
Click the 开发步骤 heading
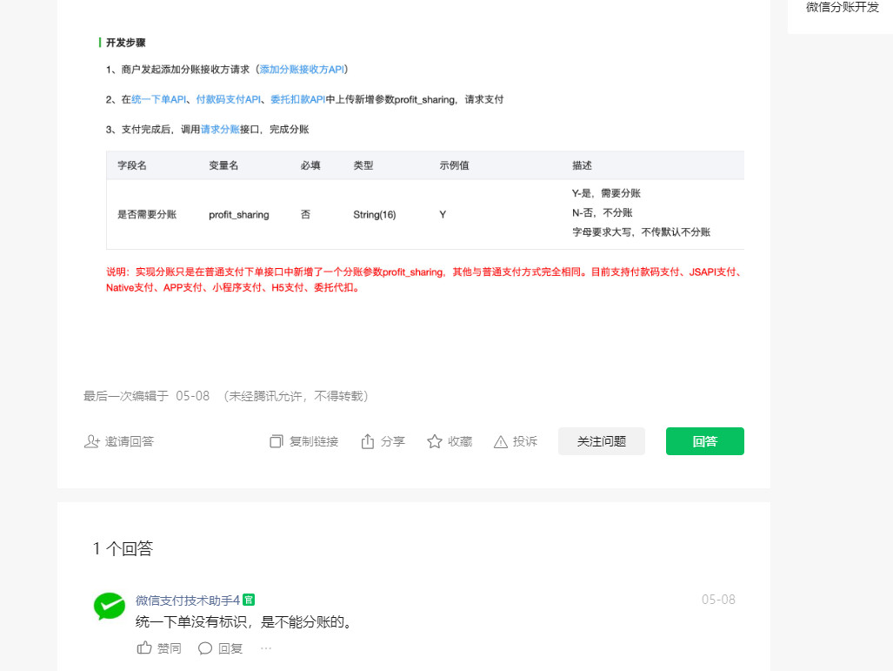126,43
